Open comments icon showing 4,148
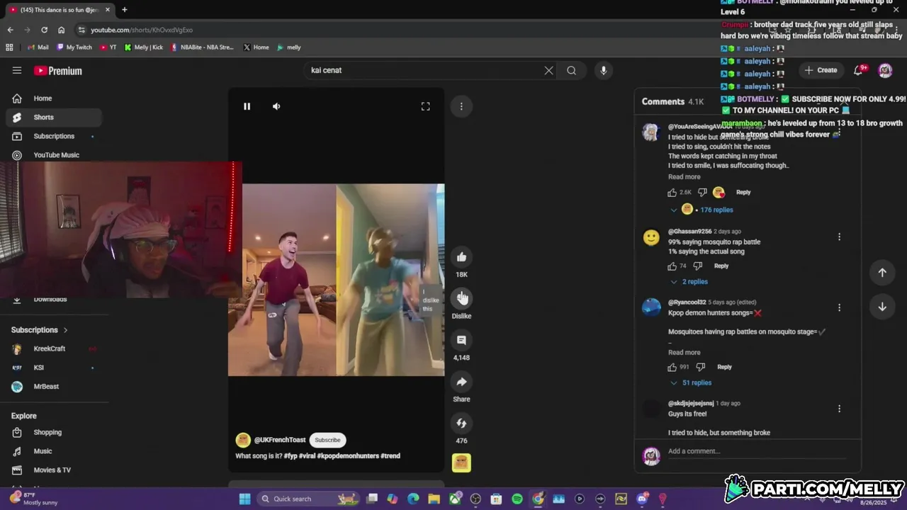 coord(461,340)
